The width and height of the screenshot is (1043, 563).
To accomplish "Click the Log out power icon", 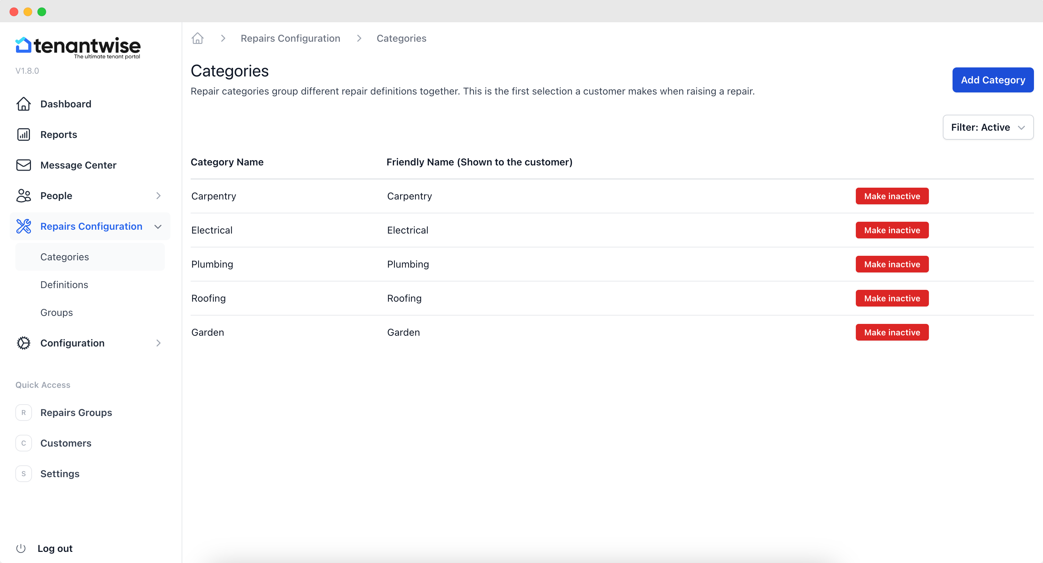I will [21, 548].
